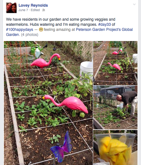Viewport: 141px width, 165px height.
Task: Click the 'feeling amazing' status text
Action: (57, 30)
